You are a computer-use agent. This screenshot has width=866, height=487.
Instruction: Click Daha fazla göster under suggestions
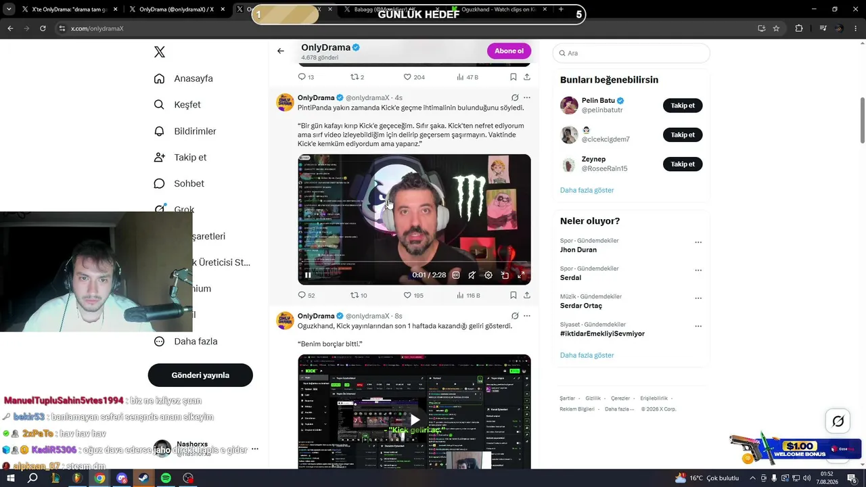coord(587,190)
